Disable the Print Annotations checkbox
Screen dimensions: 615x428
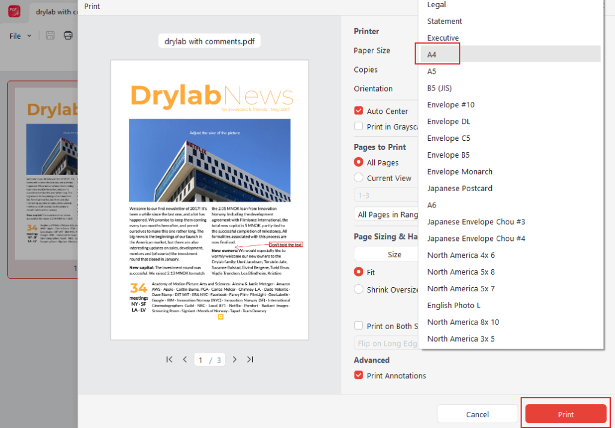[359, 375]
